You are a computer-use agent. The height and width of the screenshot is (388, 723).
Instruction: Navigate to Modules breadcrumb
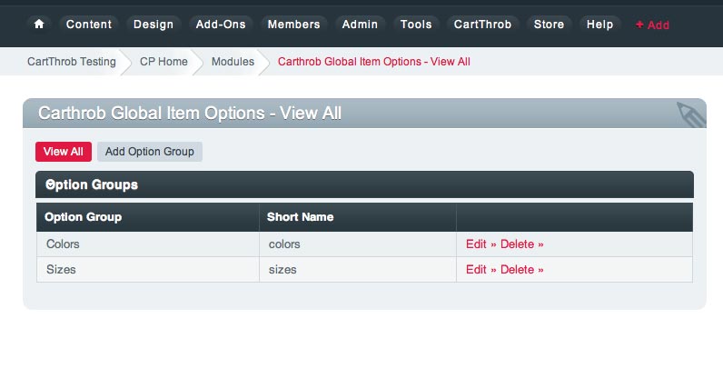tap(233, 62)
